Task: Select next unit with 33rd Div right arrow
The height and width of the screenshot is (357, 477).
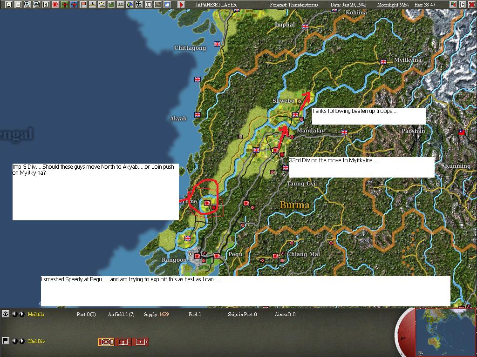Action: 22,341
